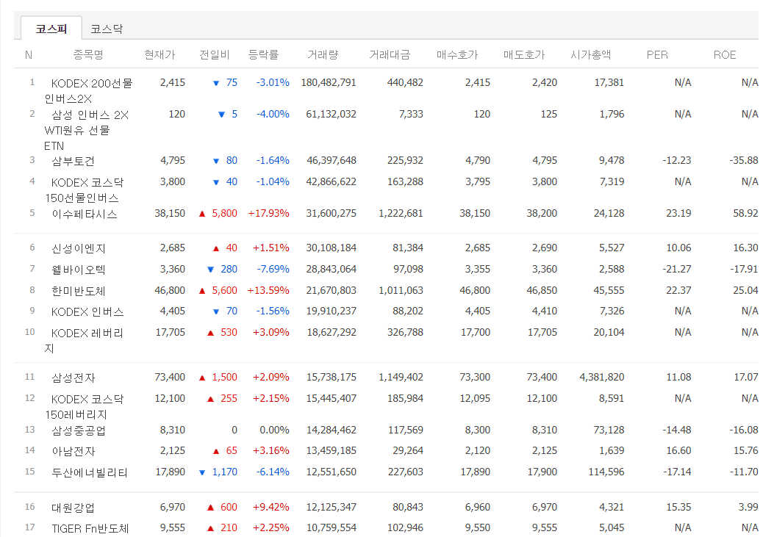Click the 거래량 column header
The width and height of the screenshot is (774, 537).
[323, 55]
